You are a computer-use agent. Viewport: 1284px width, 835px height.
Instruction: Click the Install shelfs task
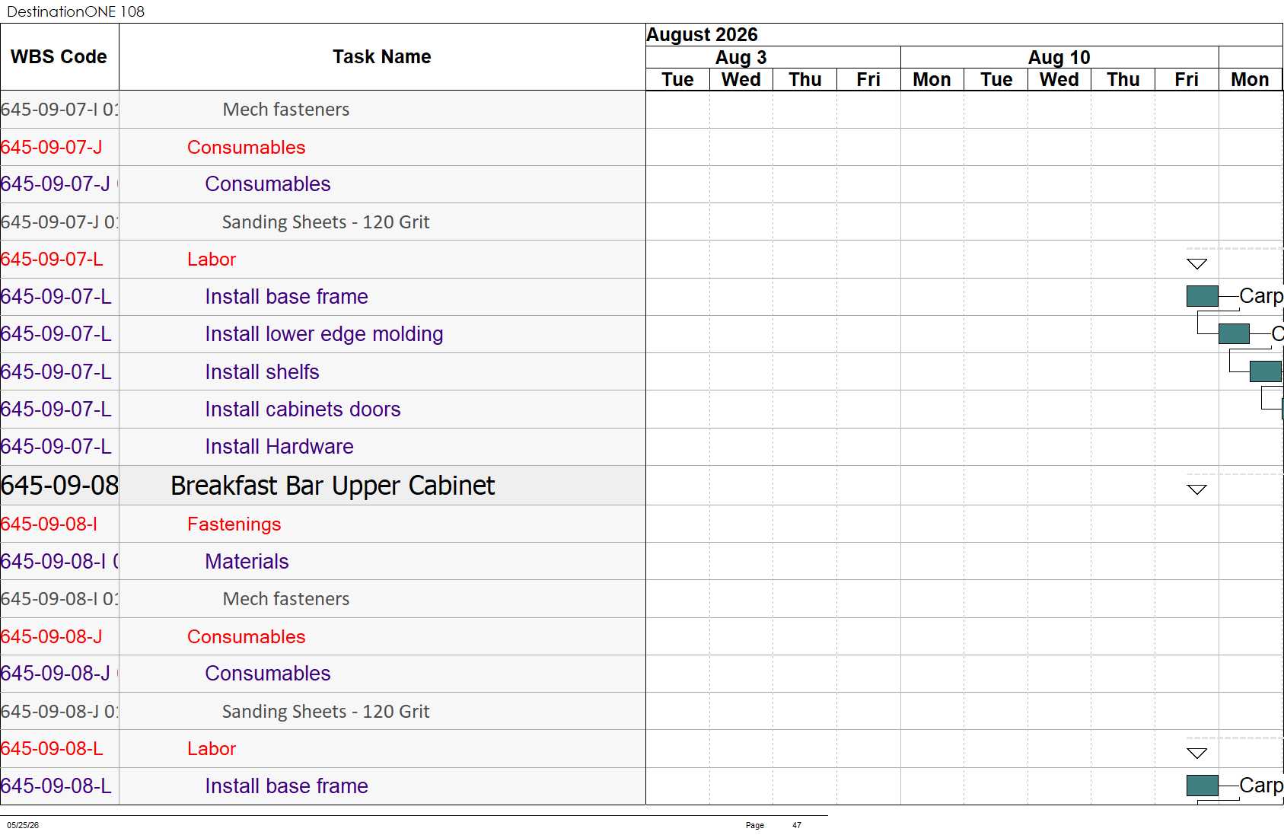coord(262,372)
